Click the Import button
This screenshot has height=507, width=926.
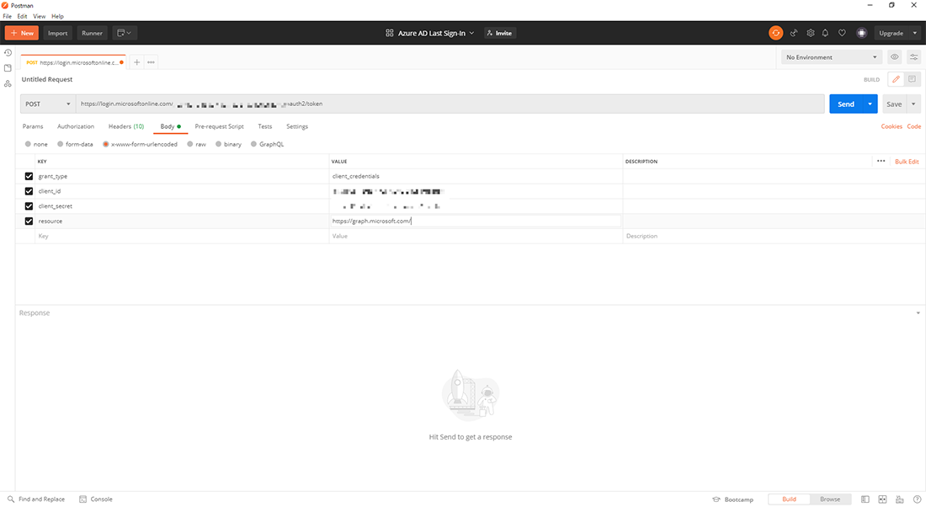pyautogui.click(x=58, y=33)
